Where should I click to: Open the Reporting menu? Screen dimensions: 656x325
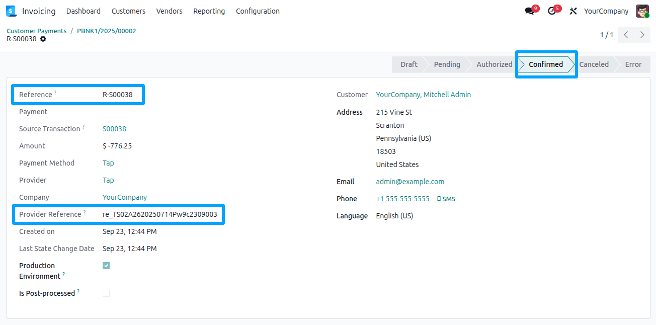tap(209, 11)
